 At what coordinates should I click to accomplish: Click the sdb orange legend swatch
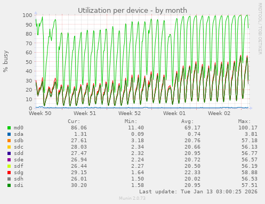(9, 141)
